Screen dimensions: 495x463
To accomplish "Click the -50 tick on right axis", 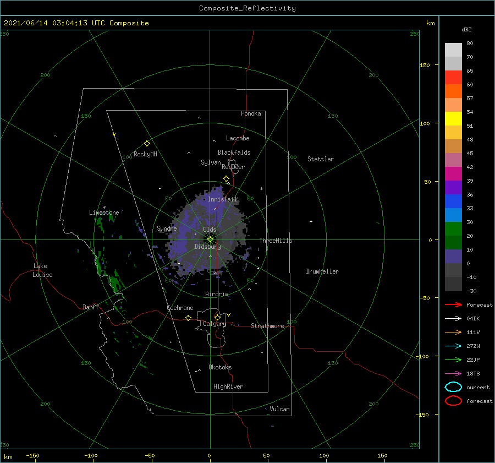I will 425,298.
